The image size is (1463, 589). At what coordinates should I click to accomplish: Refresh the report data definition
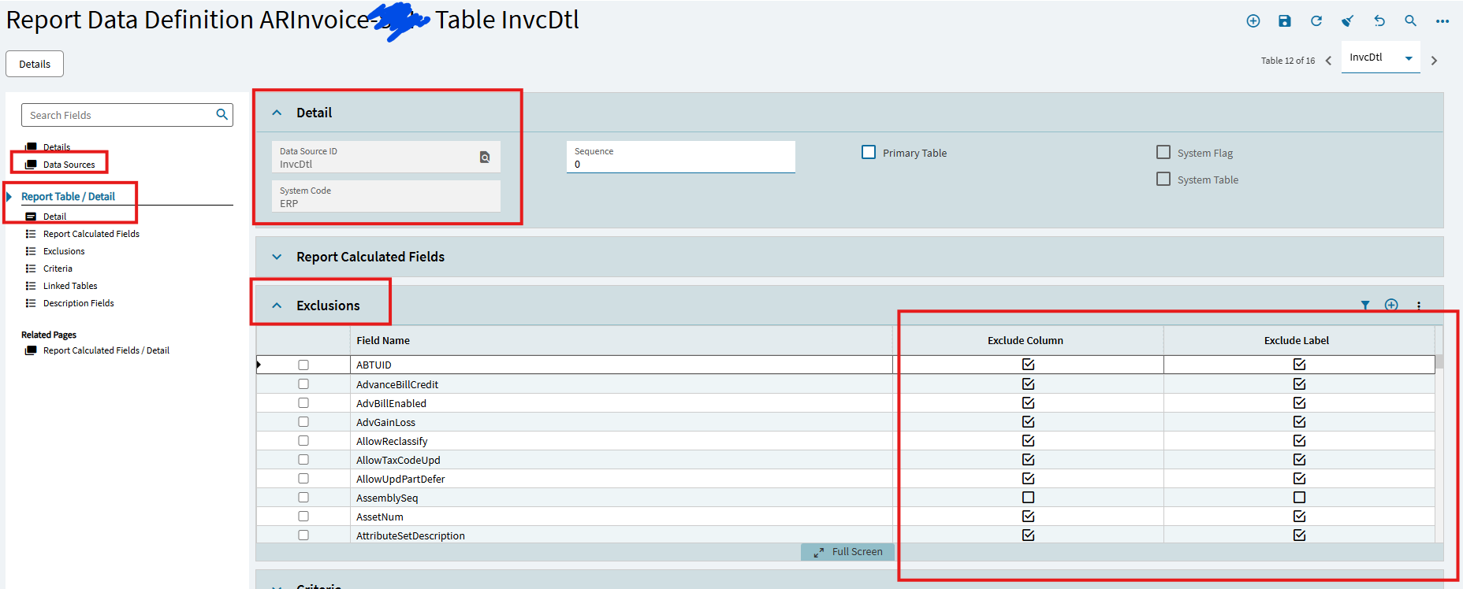click(1316, 21)
